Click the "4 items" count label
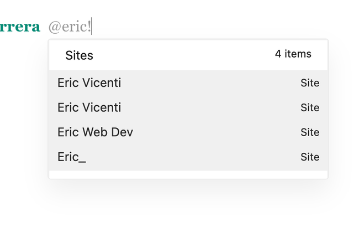 [x=293, y=54]
